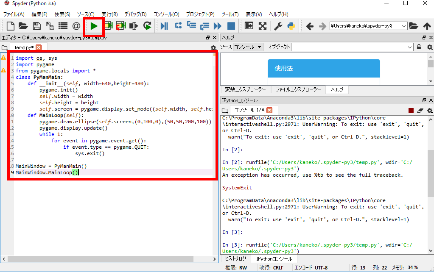
Task: Switch to 変数エクスプローラー tab
Action: [245, 89]
